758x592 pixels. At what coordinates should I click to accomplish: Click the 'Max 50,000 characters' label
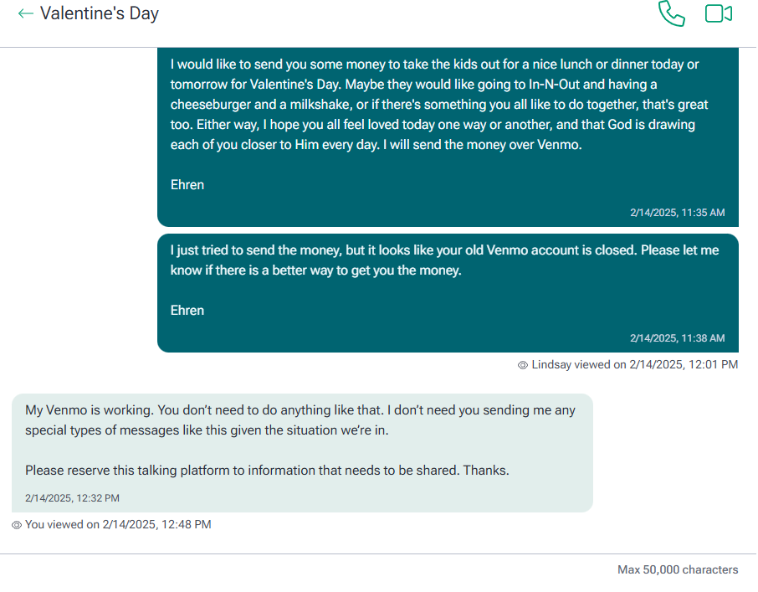click(678, 569)
